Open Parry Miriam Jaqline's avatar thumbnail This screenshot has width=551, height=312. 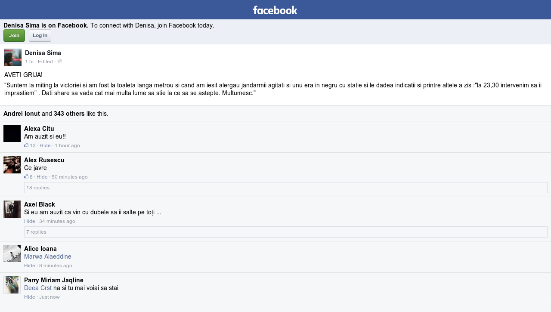tap(12, 285)
